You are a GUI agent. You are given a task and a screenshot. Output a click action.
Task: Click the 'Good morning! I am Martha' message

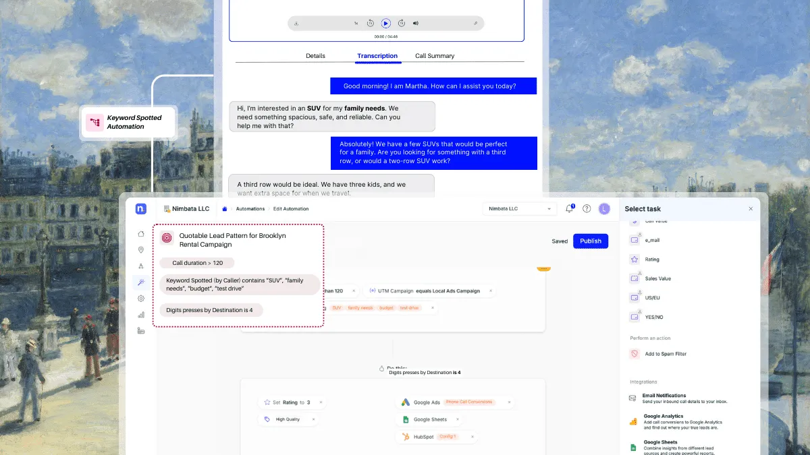[433, 86]
